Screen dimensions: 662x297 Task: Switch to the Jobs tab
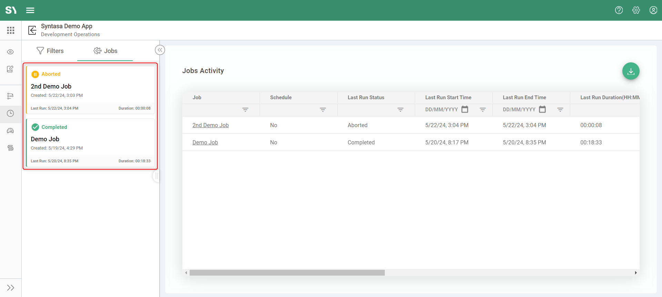coord(106,51)
